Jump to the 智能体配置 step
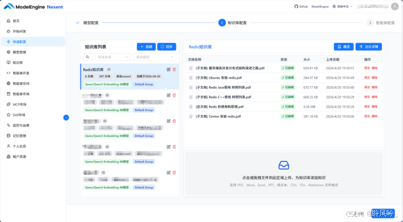Viewport: 403px width, 222px height. coord(381,23)
